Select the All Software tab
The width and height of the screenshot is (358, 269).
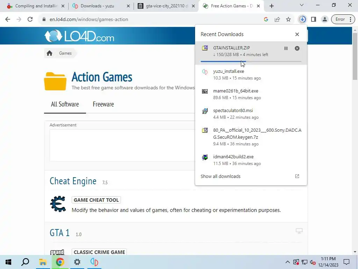(65, 104)
